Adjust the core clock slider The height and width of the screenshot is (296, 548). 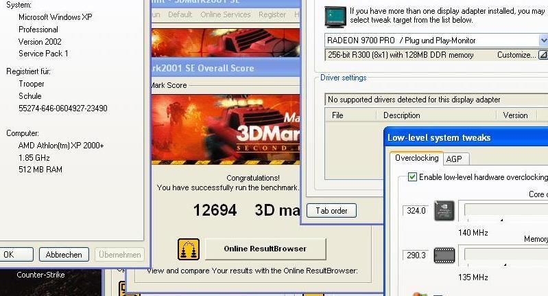click(x=505, y=210)
